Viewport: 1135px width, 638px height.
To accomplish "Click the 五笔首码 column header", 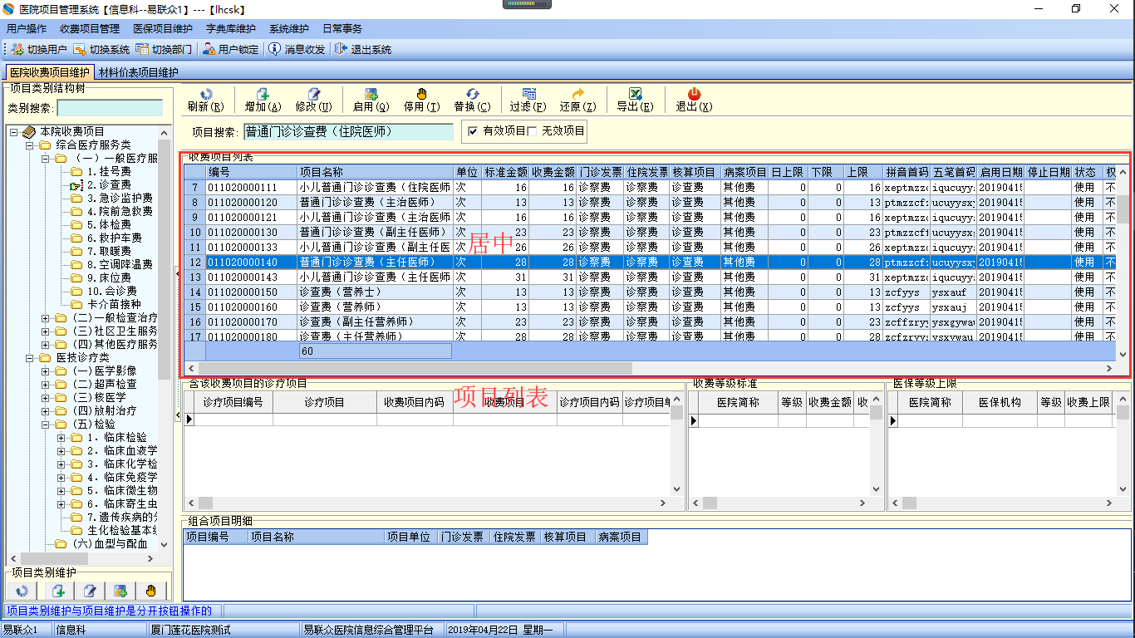I will [x=954, y=172].
